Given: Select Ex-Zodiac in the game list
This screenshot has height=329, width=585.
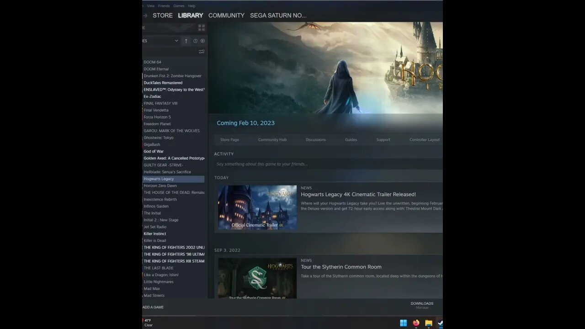Looking at the screenshot, I should (153, 96).
